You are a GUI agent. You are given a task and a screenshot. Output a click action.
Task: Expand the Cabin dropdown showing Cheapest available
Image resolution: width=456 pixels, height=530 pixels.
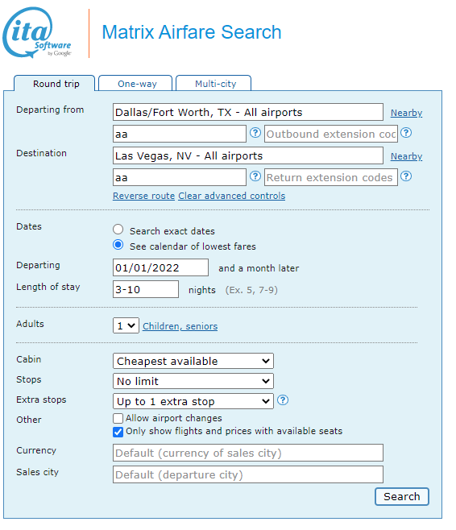[193, 361]
